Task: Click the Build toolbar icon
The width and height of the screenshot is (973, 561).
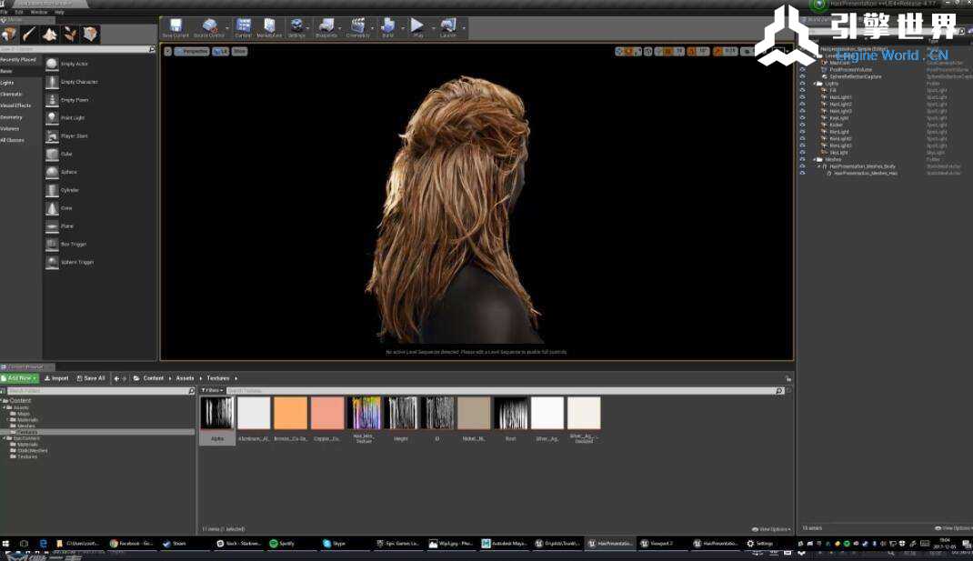Action: coord(388,26)
